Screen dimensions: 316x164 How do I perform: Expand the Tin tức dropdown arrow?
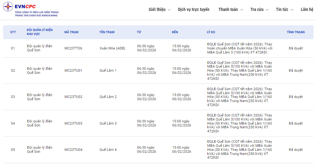pos(292,10)
